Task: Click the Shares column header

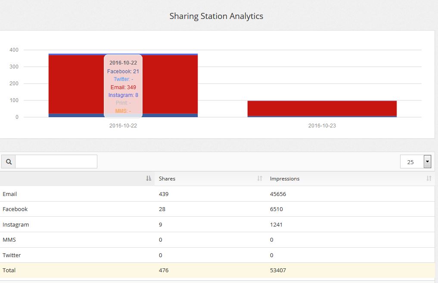Action: pos(167,178)
